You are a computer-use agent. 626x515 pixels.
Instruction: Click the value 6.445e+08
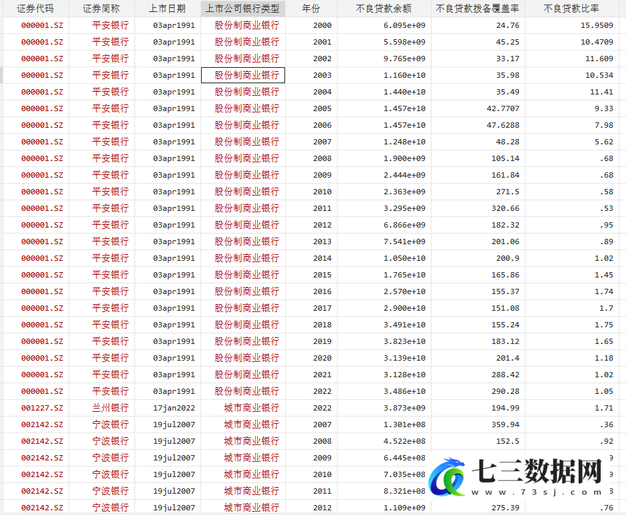point(404,458)
